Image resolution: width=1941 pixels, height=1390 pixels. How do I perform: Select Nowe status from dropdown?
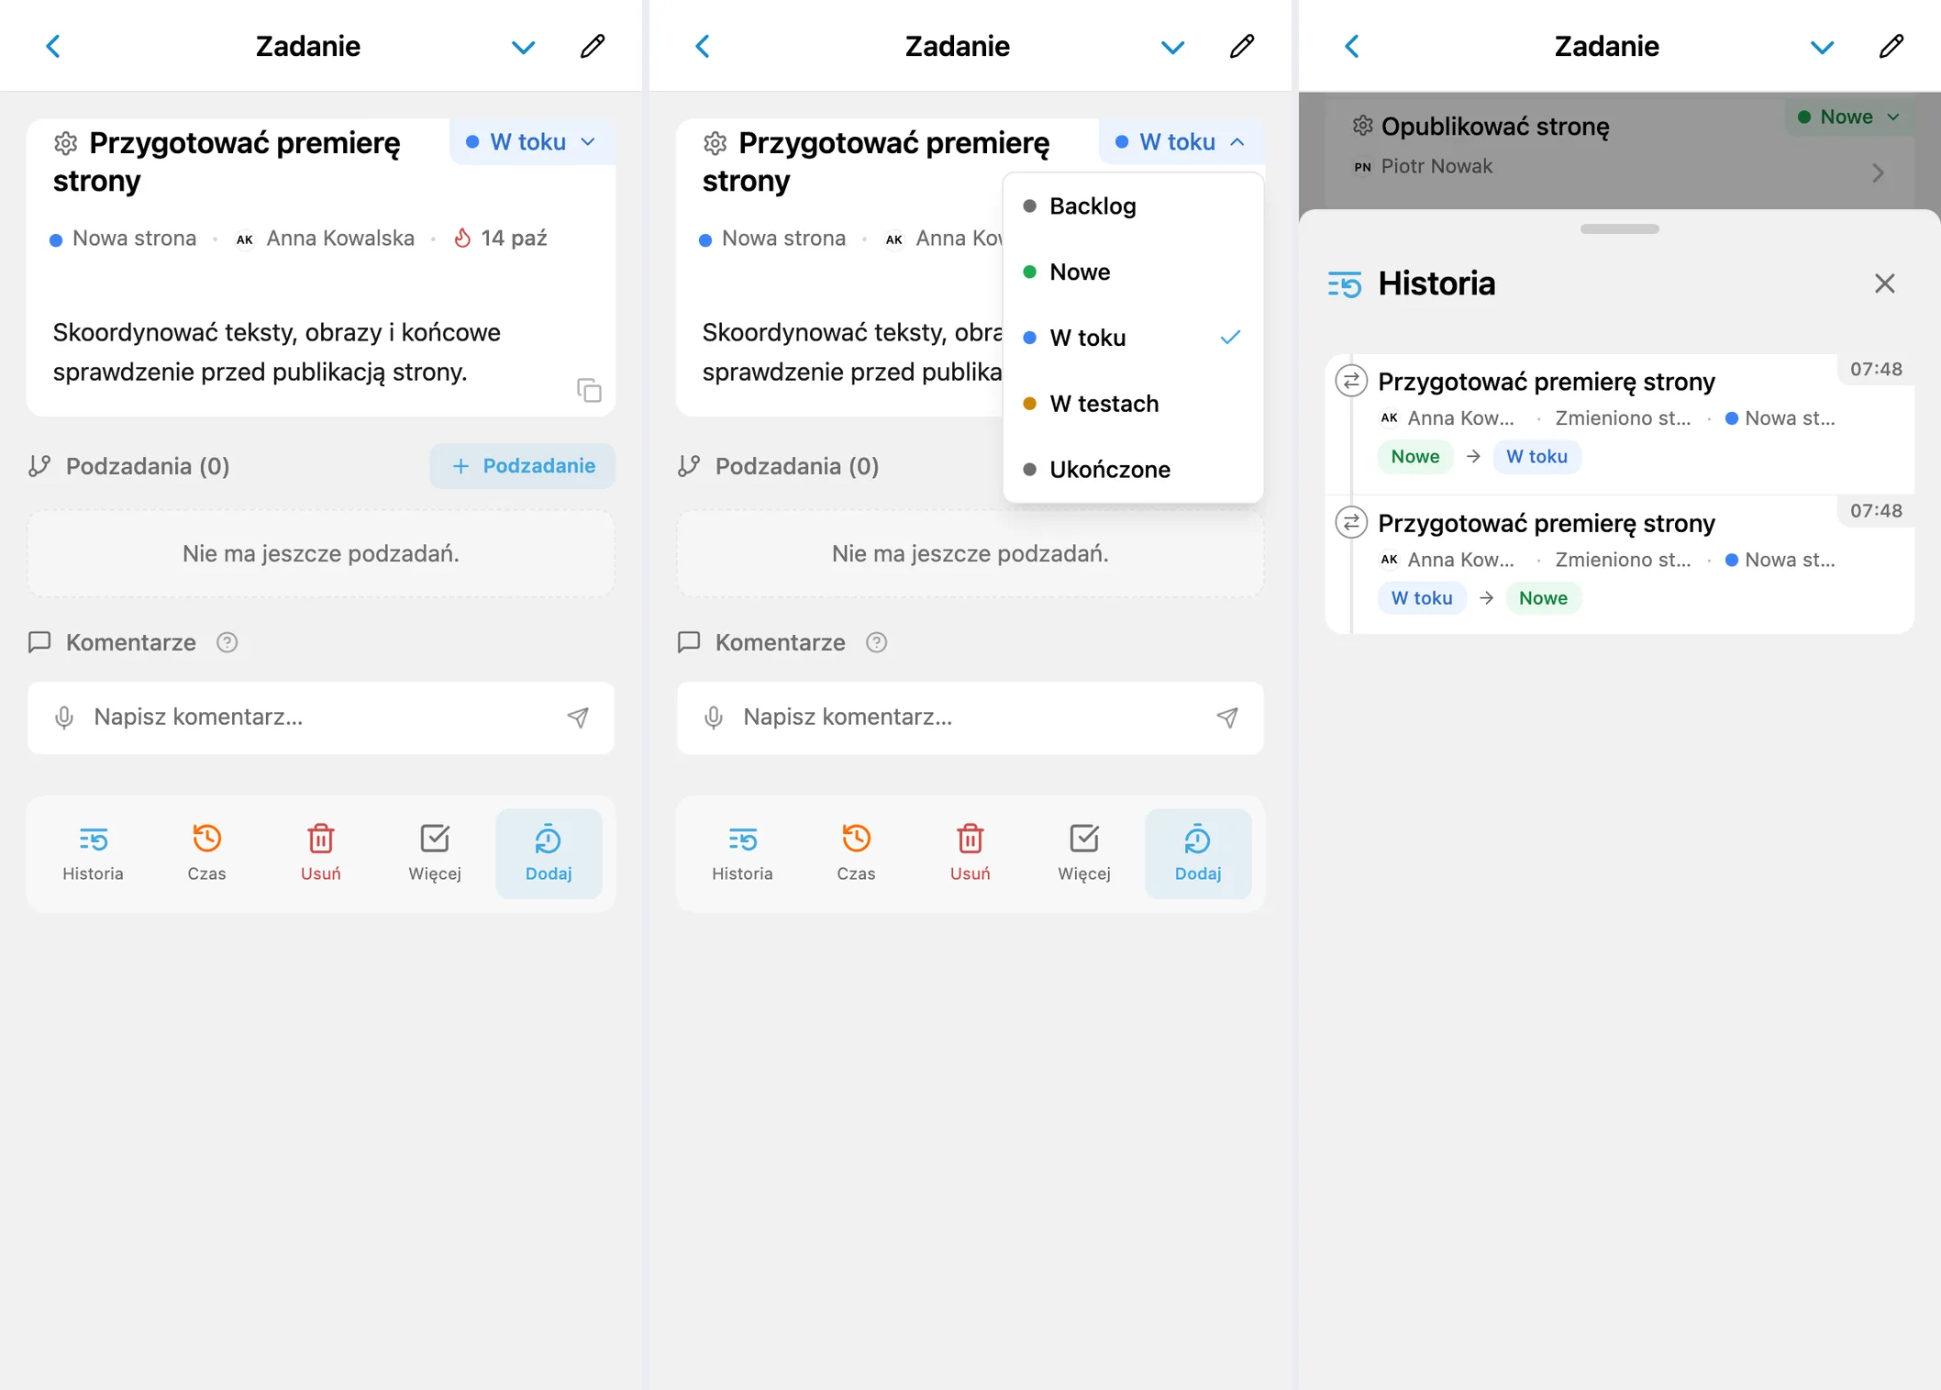[x=1134, y=272]
